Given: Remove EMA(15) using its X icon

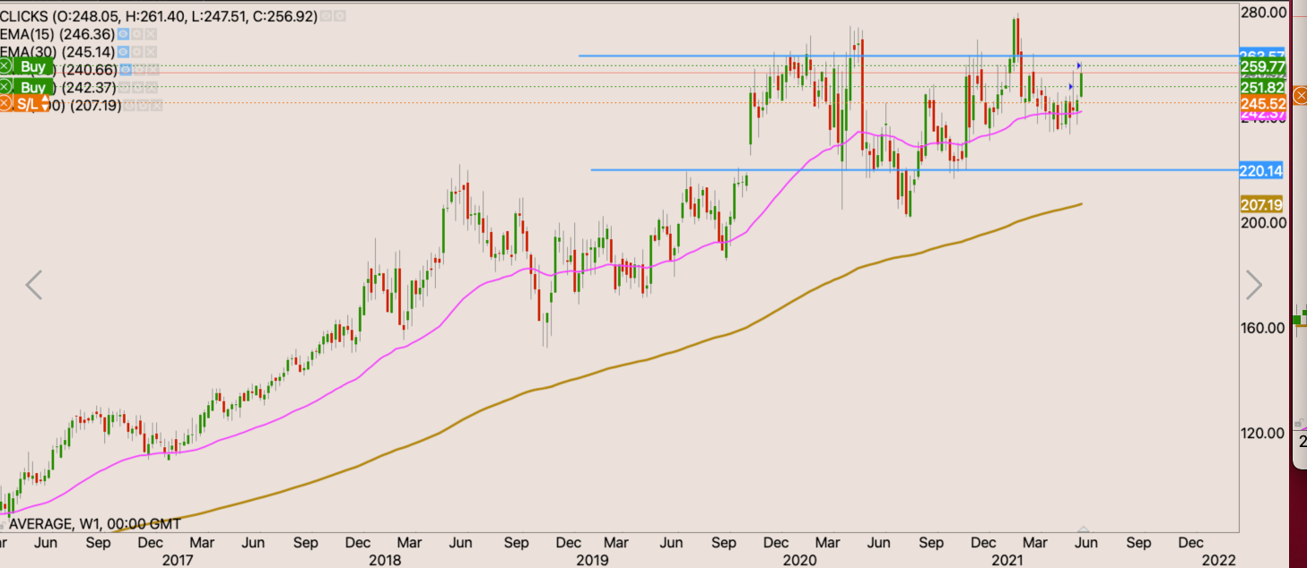Looking at the screenshot, I should 150,33.
